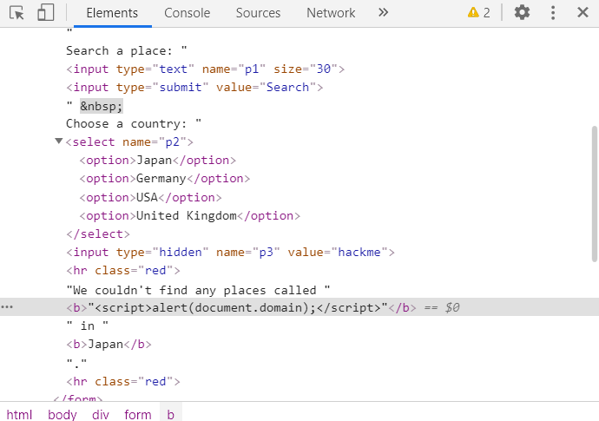
Task: Select the hidden input p3 hackme node
Action: (230, 253)
